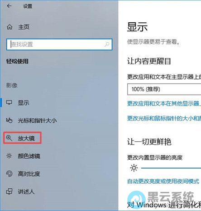Open the 更改光标和鼠标指针的大小 link
201x211 pixels.
pyautogui.click(x=164, y=118)
